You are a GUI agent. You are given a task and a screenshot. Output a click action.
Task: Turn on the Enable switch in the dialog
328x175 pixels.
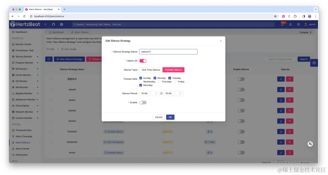(143, 103)
